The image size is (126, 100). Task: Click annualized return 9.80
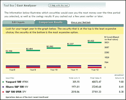(x=121, y=82)
